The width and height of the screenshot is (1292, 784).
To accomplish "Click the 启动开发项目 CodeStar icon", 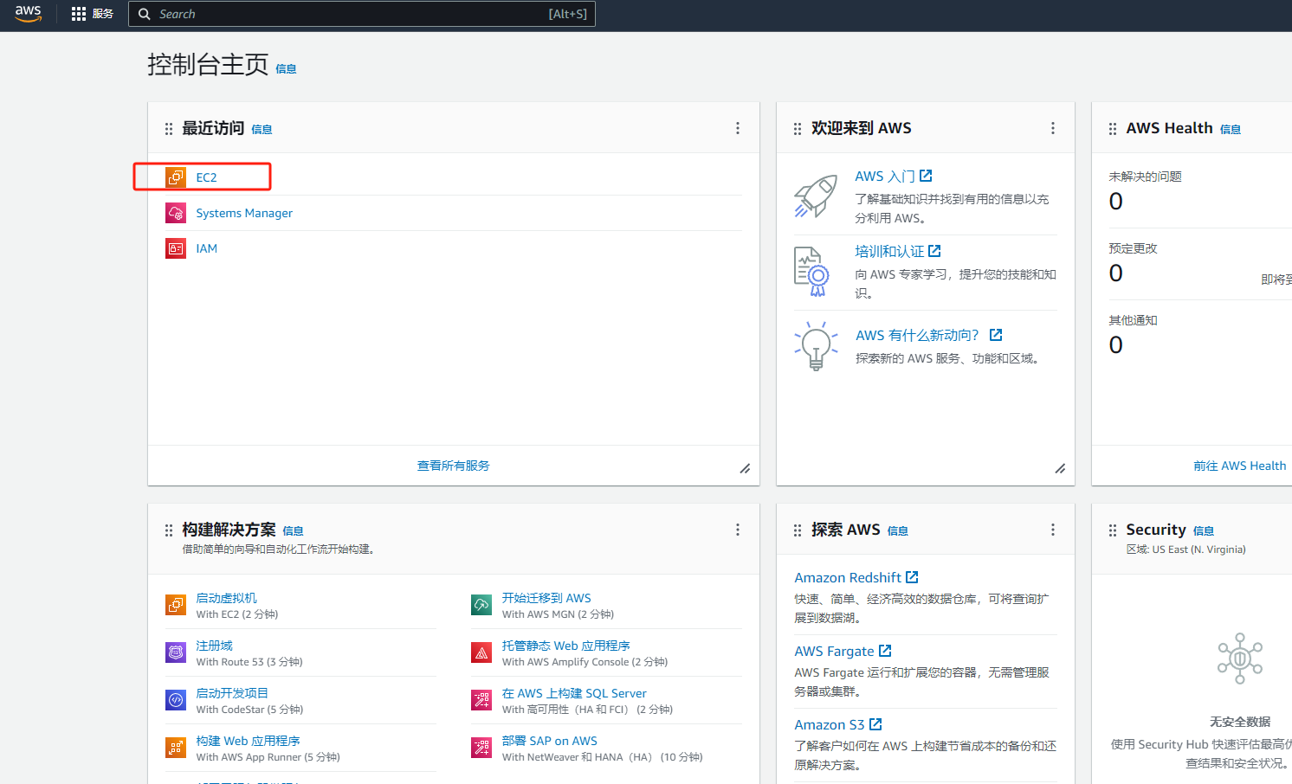I will tap(176, 700).
